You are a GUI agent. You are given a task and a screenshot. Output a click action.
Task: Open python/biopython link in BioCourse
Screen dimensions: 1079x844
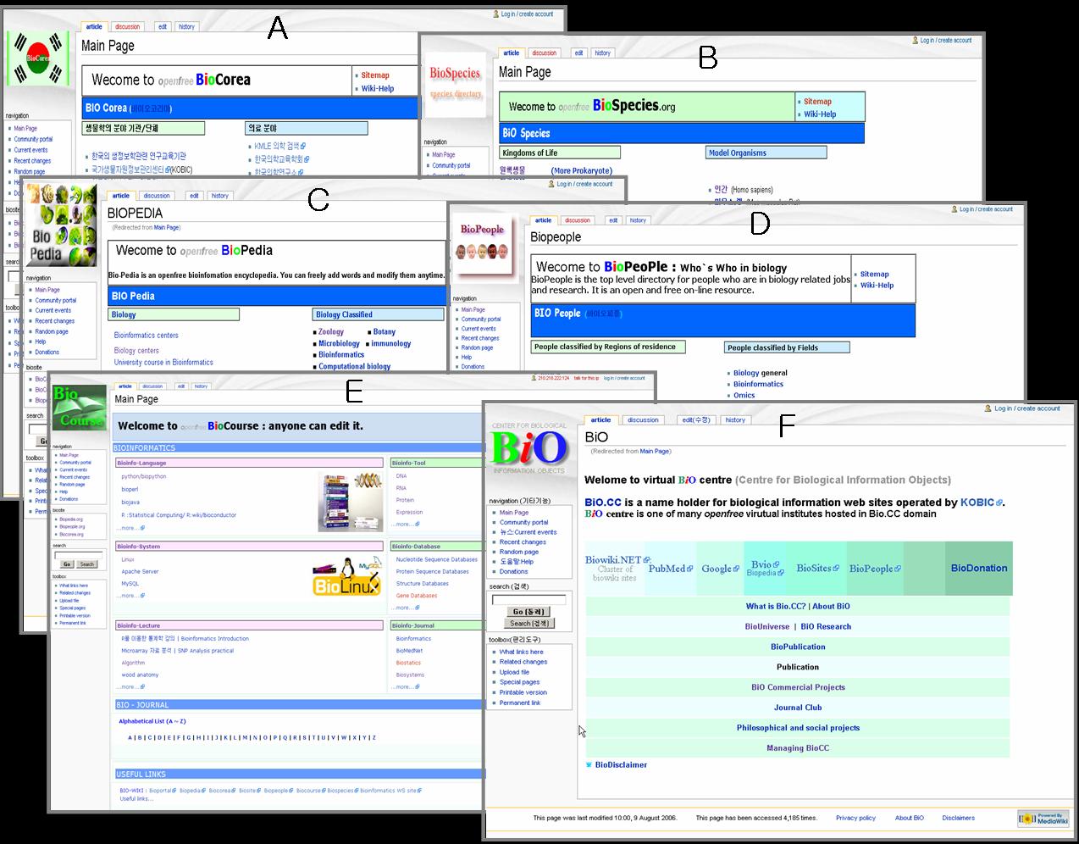click(x=144, y=476)
